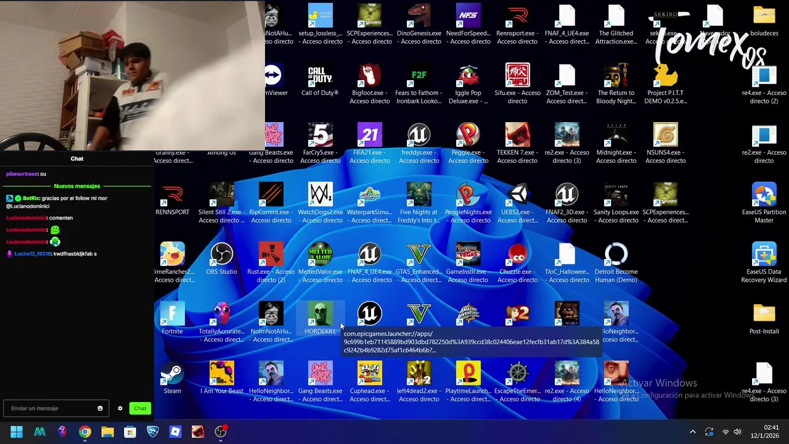Open chat settings gear

120,408
